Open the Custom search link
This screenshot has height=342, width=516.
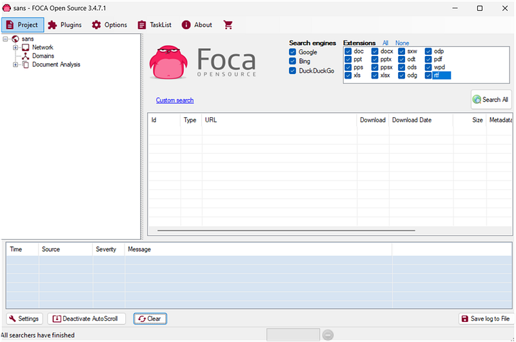(175, 100)
